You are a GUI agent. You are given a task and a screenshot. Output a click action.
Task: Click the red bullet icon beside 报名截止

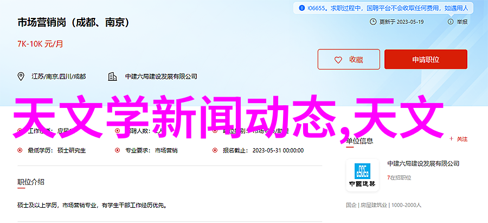point(215,150)
